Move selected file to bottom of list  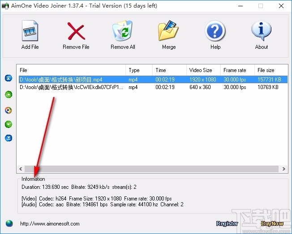coord(9,138)
